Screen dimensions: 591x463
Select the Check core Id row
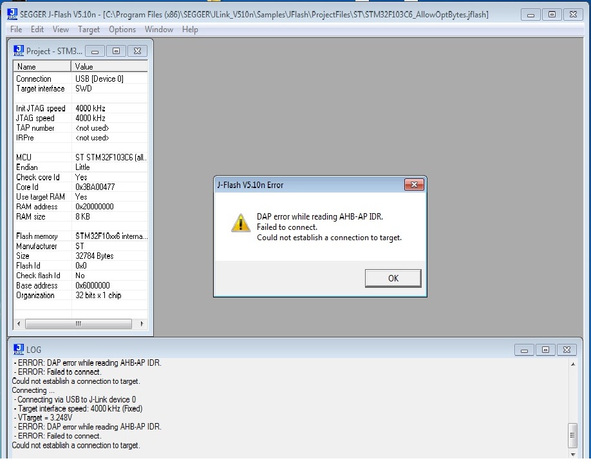pyautogui.click(x=80, y=177)
